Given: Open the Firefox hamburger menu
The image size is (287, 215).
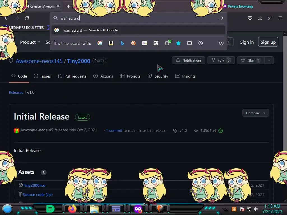Looking at the screenshot, I should click(x=280, y=18).
